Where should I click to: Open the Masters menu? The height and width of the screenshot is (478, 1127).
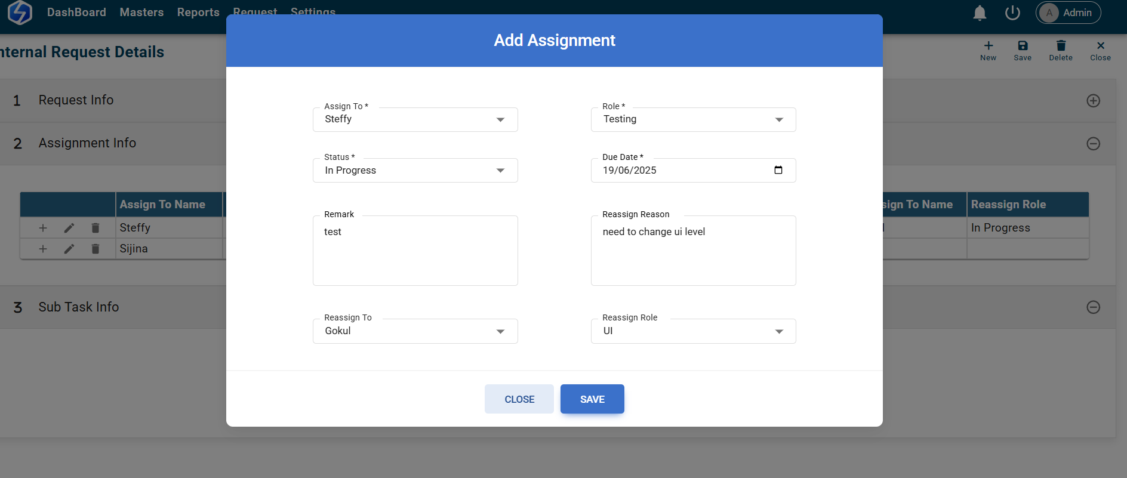click(x=141, y=13)
